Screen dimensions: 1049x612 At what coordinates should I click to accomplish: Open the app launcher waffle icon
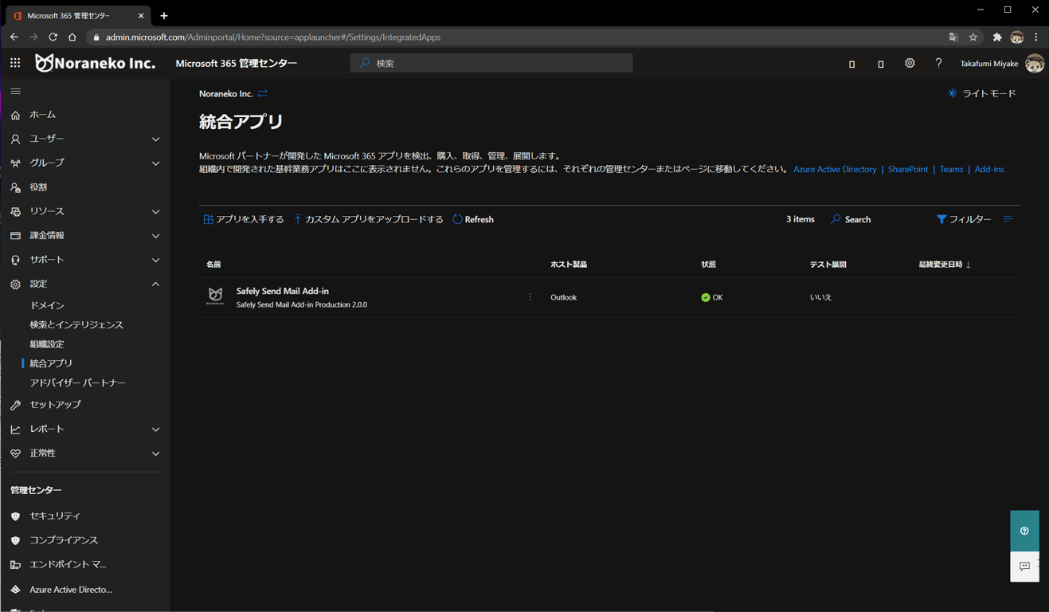point(15,63)
